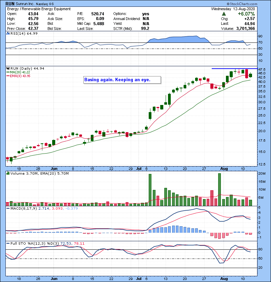Screen dimensions: 271x282
Task: Click the MA(20) 41.22 legend entry
Action: [x=20, y=72]
